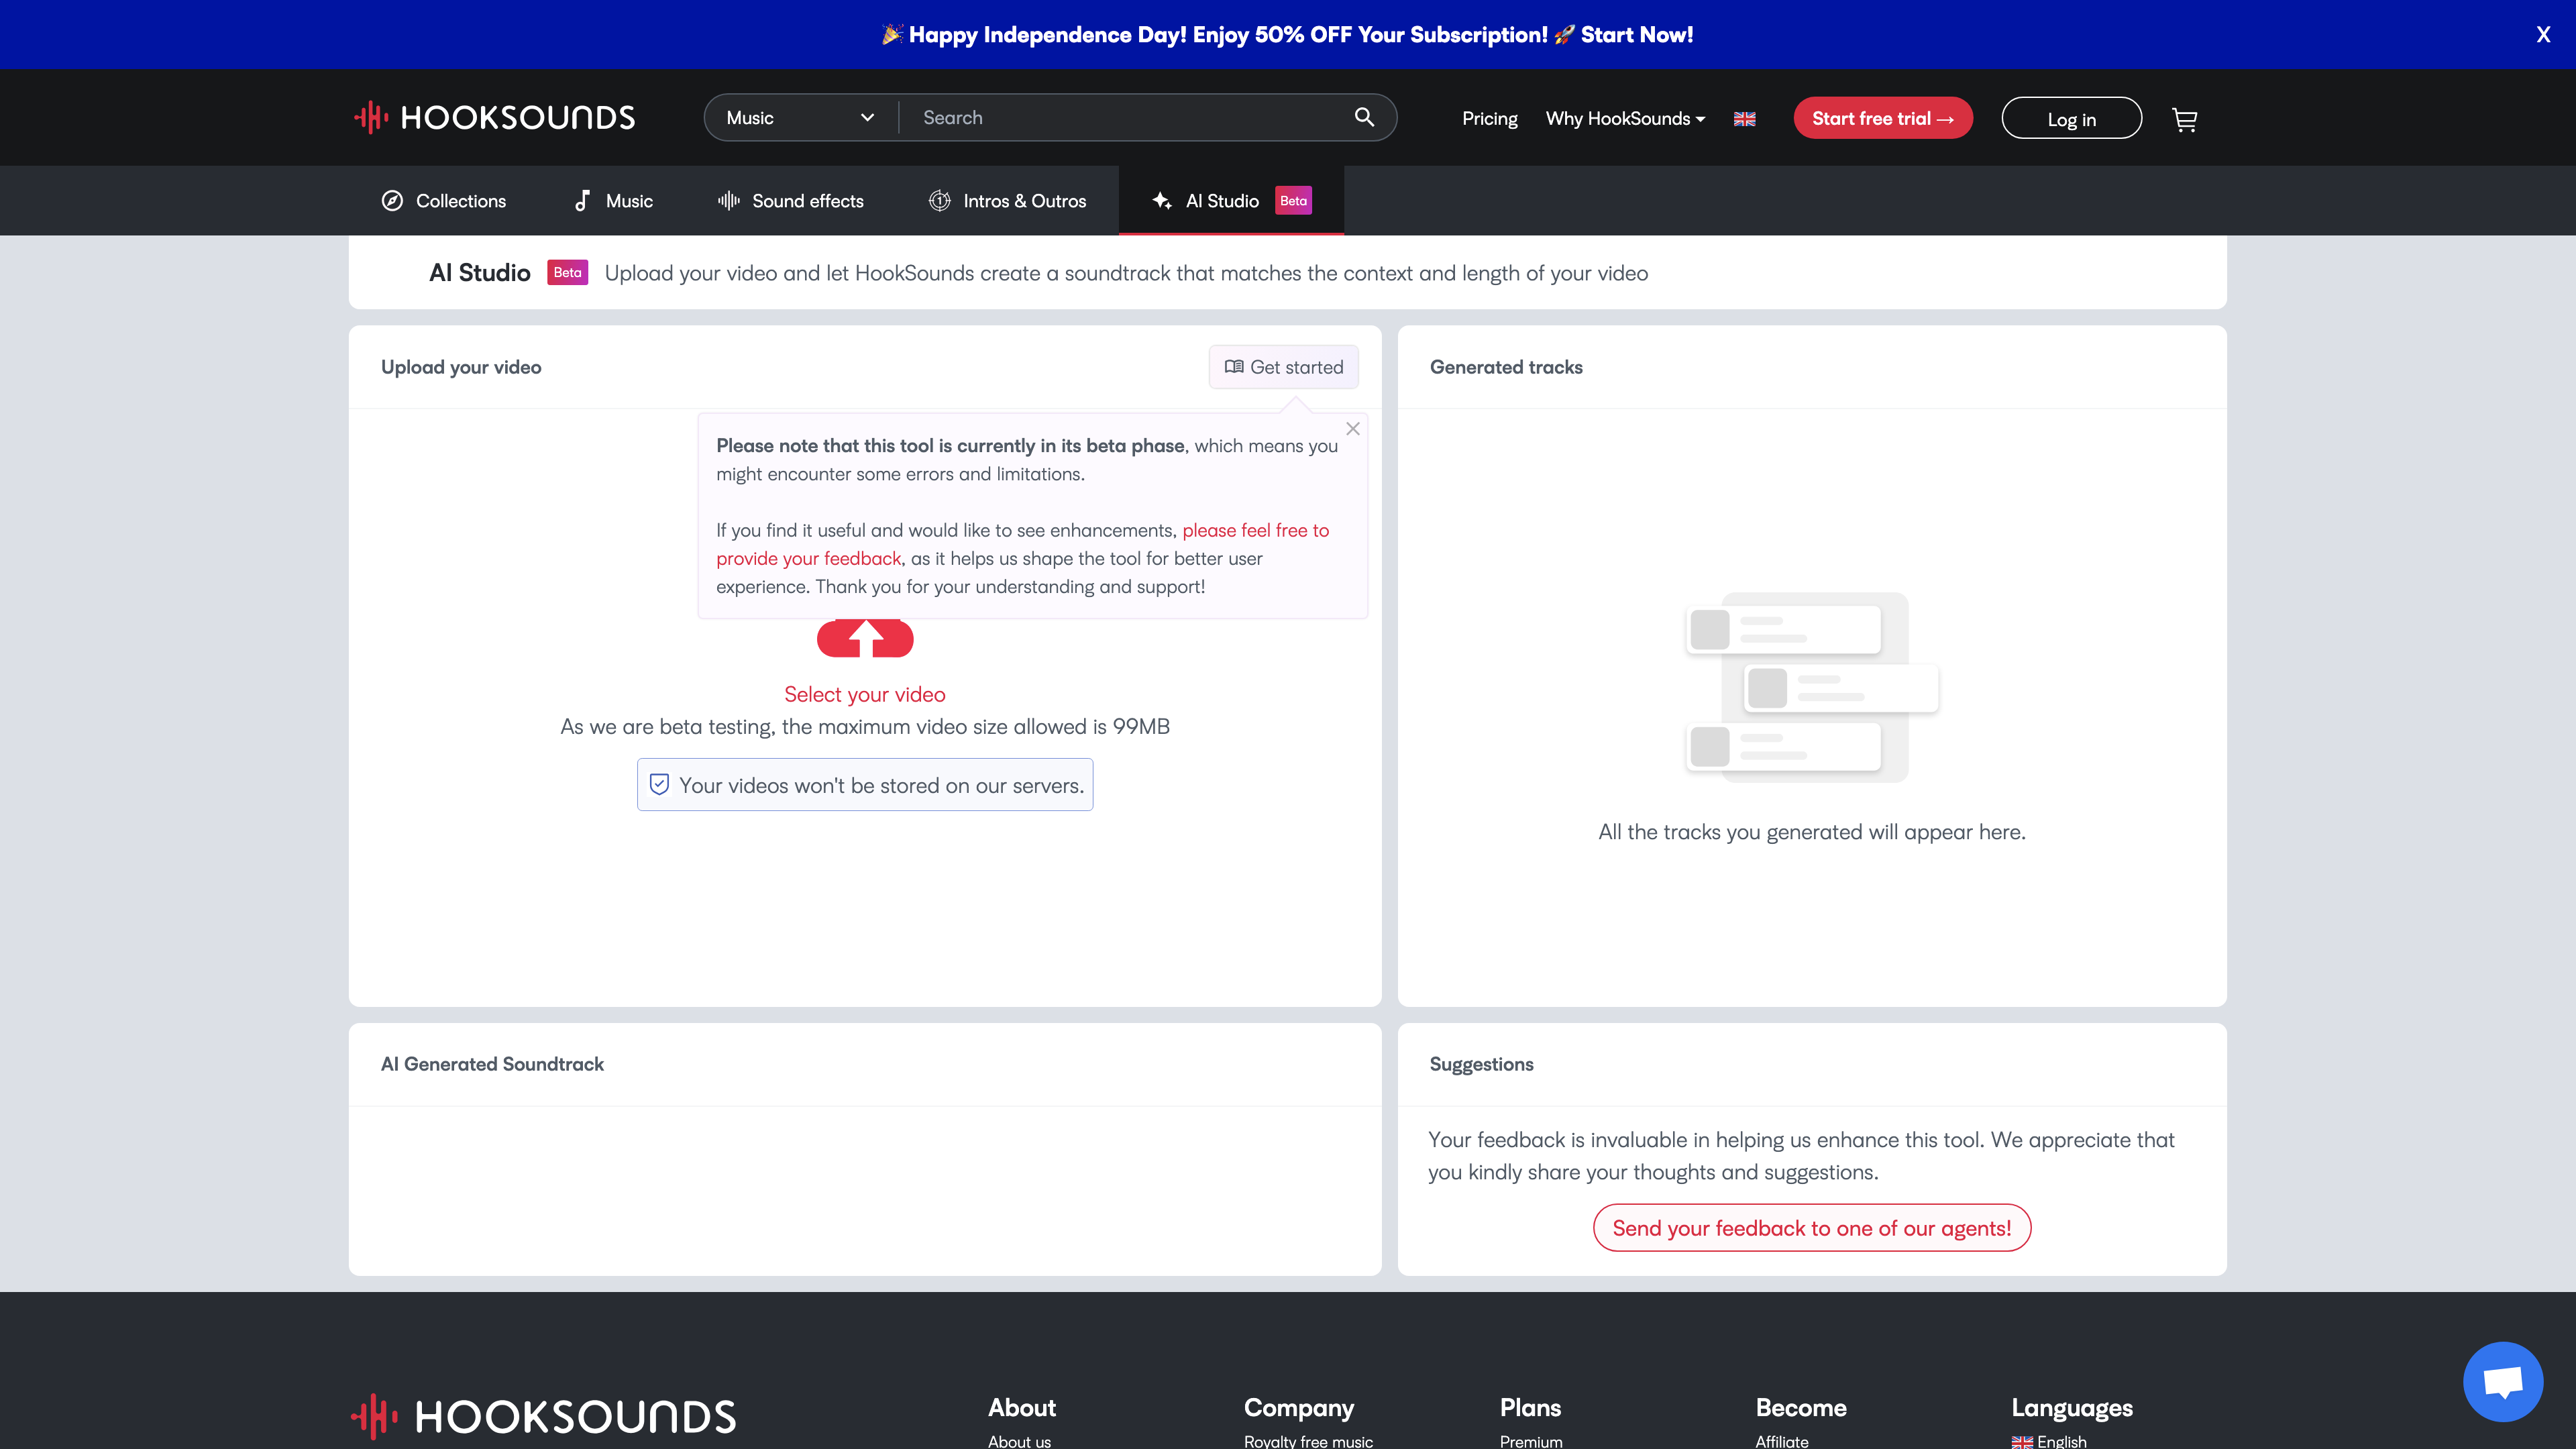Click the footer English language link
Image resolution: width=2576 pixels, height=1449 pixels.
tap(2049, 1441)
